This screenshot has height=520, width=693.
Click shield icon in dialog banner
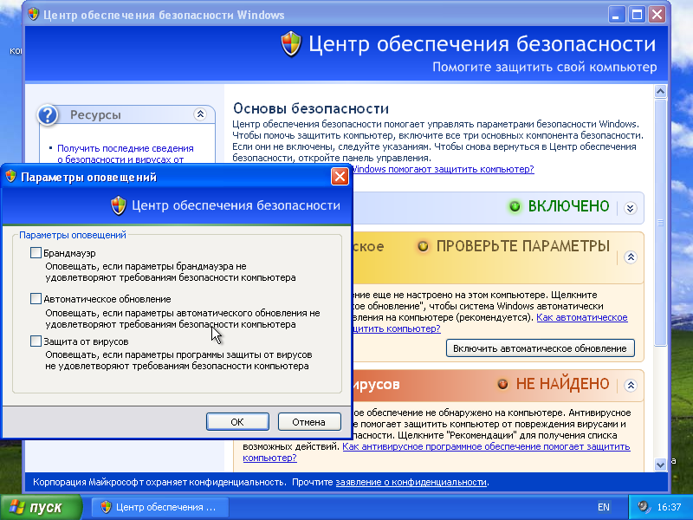pos(119,205)
